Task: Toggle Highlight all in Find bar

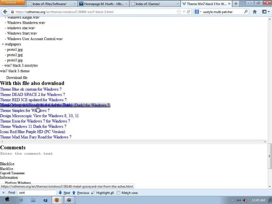Action: click(x=103, y=193)
